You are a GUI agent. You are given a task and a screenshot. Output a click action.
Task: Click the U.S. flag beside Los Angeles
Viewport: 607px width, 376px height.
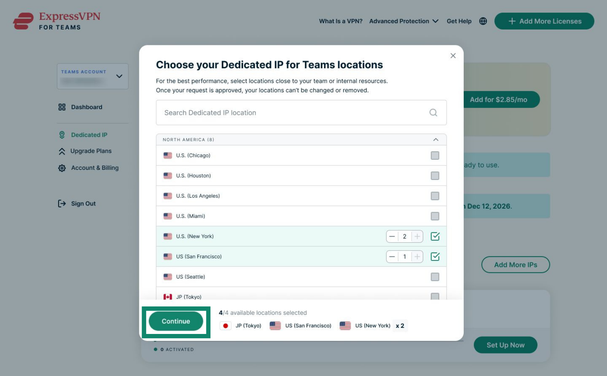coord(168,196)
